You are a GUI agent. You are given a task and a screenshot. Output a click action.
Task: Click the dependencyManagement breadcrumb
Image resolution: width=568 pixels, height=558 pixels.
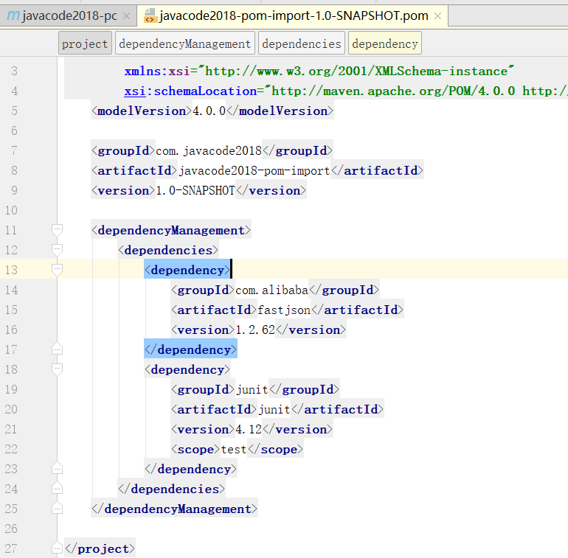185,43
